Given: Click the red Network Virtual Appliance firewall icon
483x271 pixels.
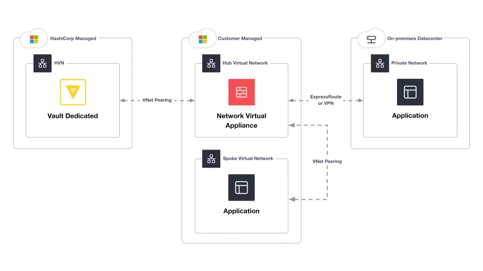Looking at the screenshot, I should pyautogui.click(x=242, y=92).
